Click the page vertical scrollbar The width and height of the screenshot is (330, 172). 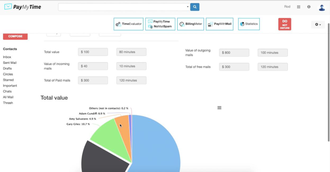click(x=328, y=82)
